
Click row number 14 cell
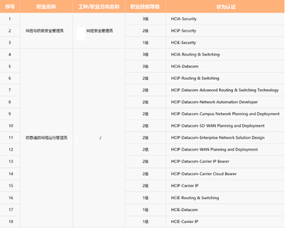tap(10, 174)
